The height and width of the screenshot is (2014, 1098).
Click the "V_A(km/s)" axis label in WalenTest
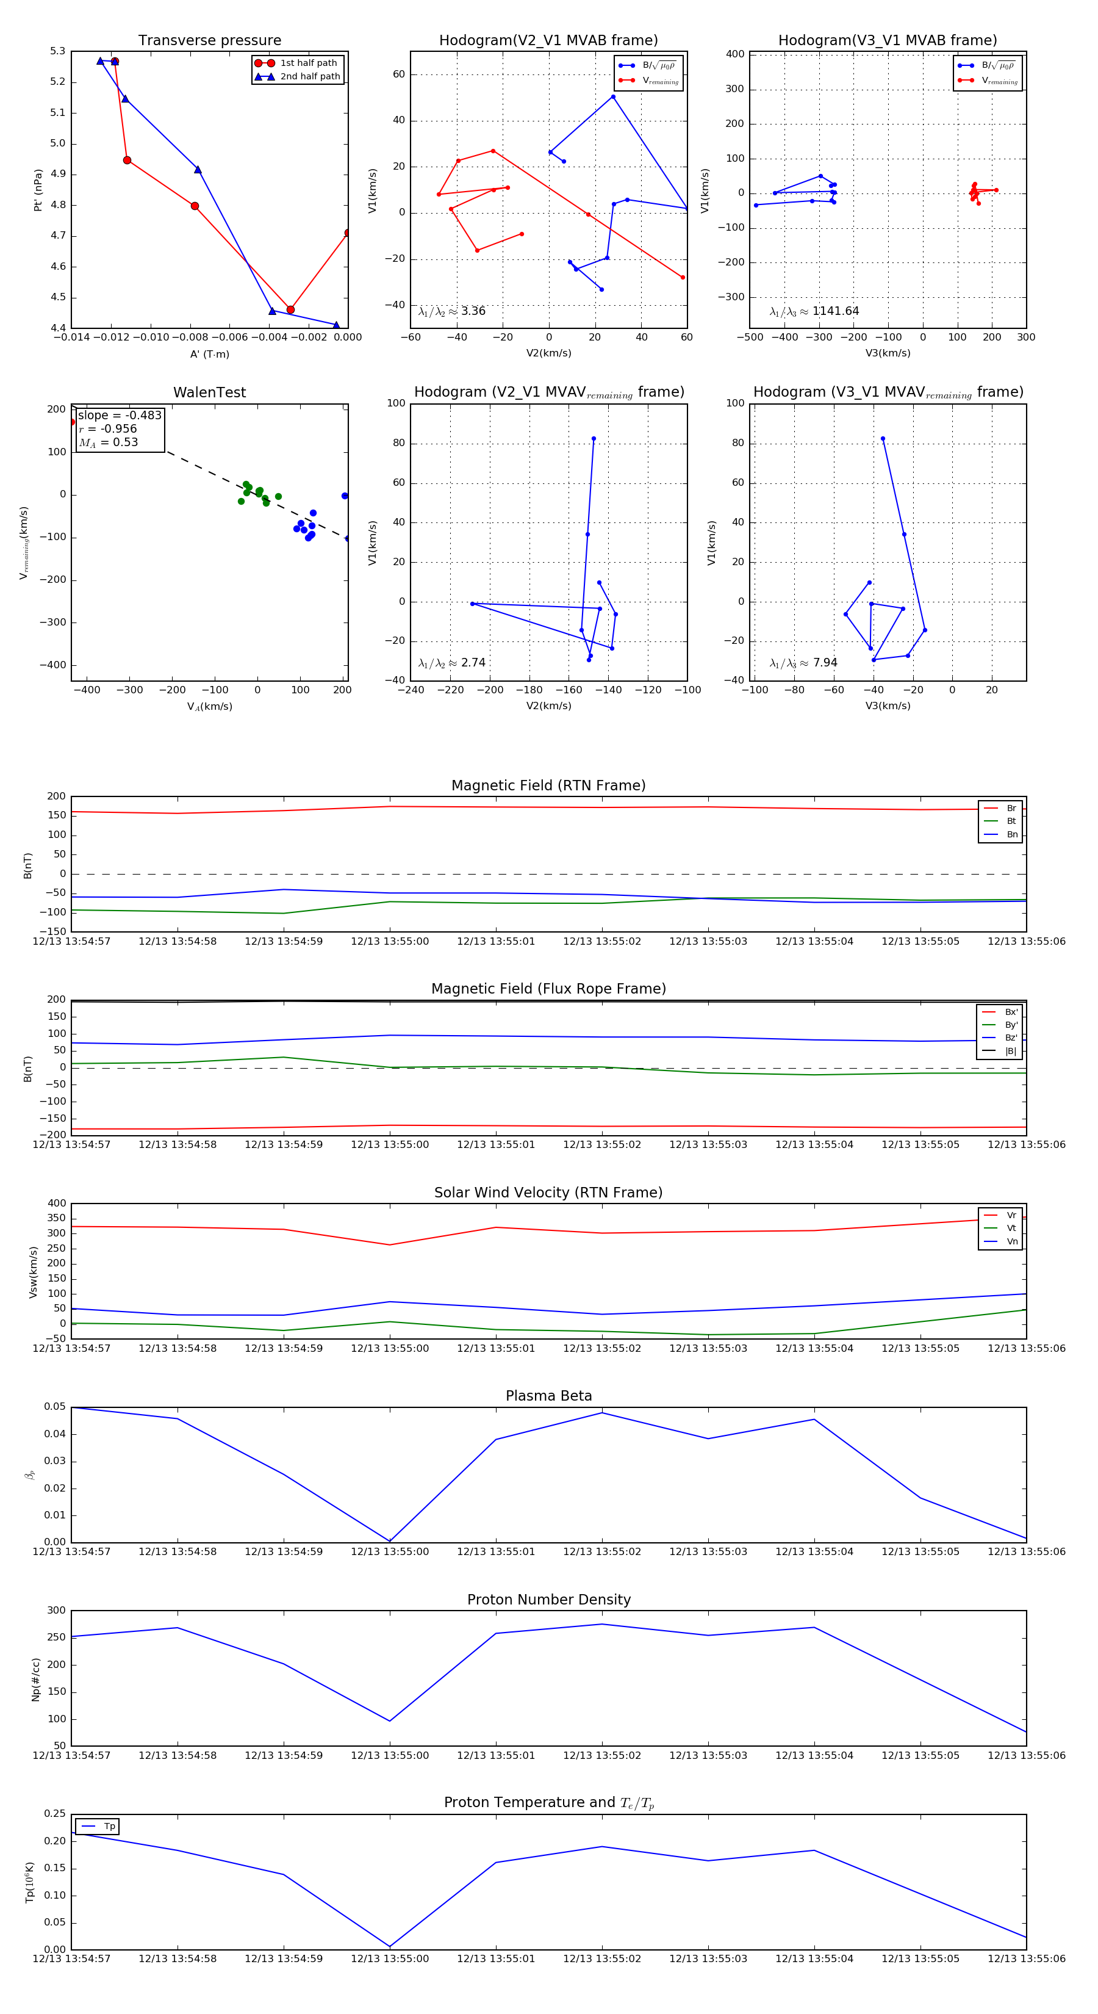[x=209, y=707]
